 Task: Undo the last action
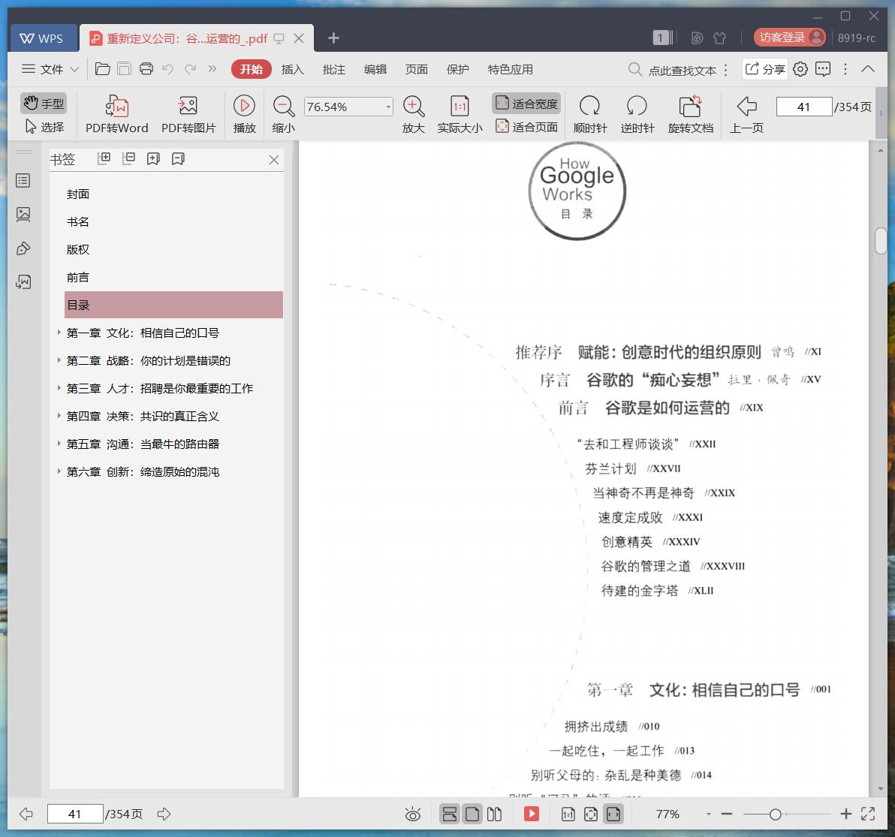pos(168,69)
